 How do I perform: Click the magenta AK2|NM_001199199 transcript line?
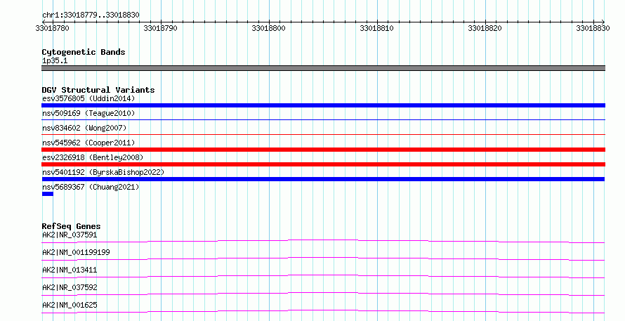323,258
